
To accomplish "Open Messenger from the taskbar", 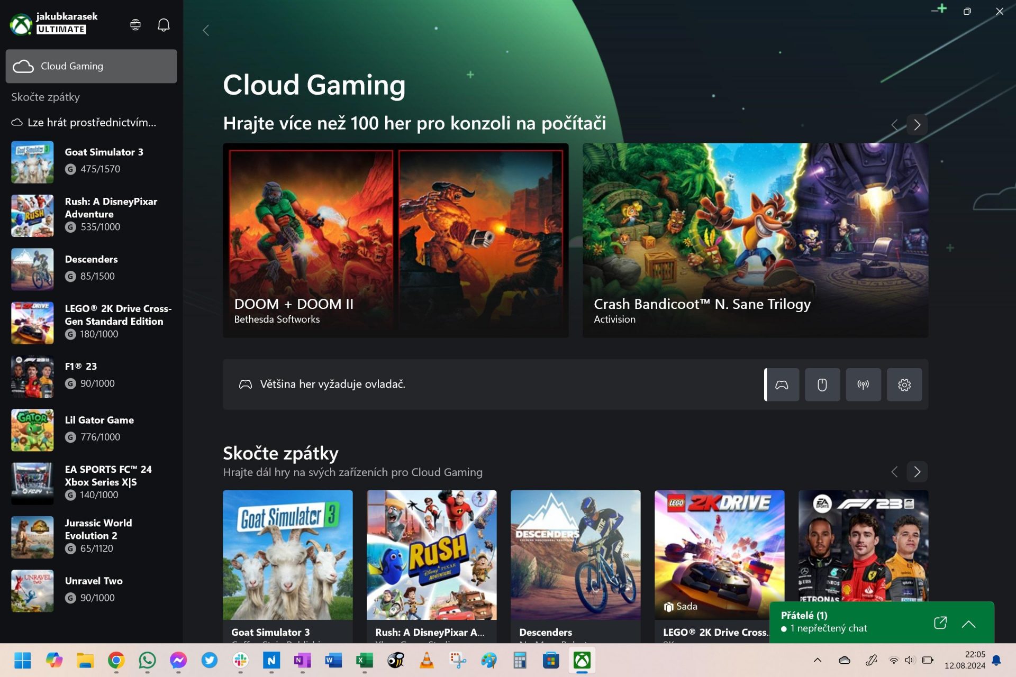I will coord(178,660).
